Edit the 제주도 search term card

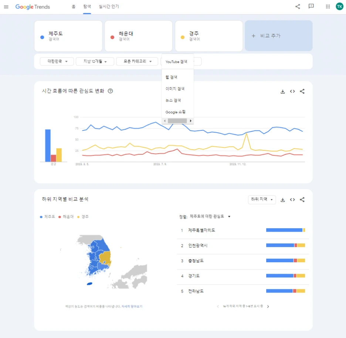click(x=68, y=36)
